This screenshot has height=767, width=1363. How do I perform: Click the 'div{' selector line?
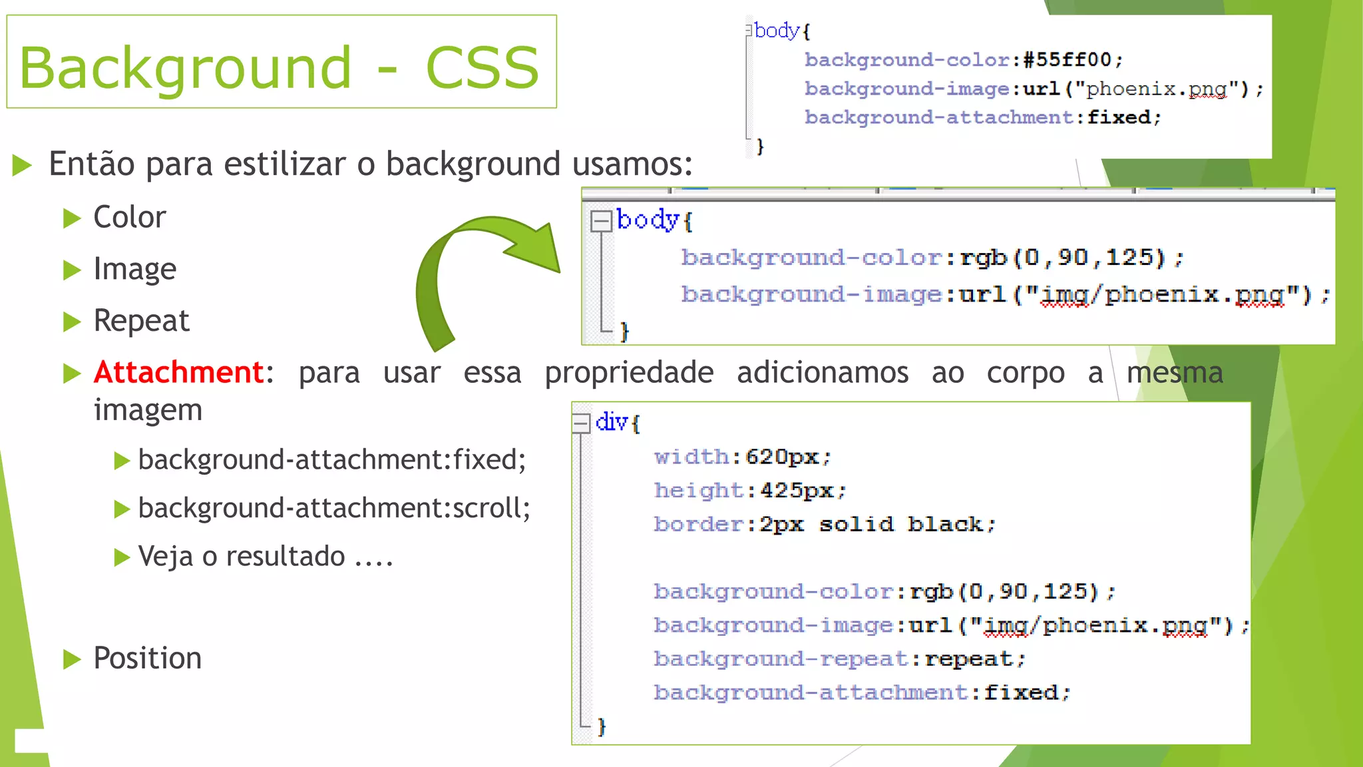618,422
